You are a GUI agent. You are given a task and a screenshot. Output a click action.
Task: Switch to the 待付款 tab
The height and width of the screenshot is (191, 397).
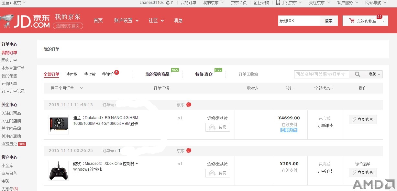(x=72, y=74)
